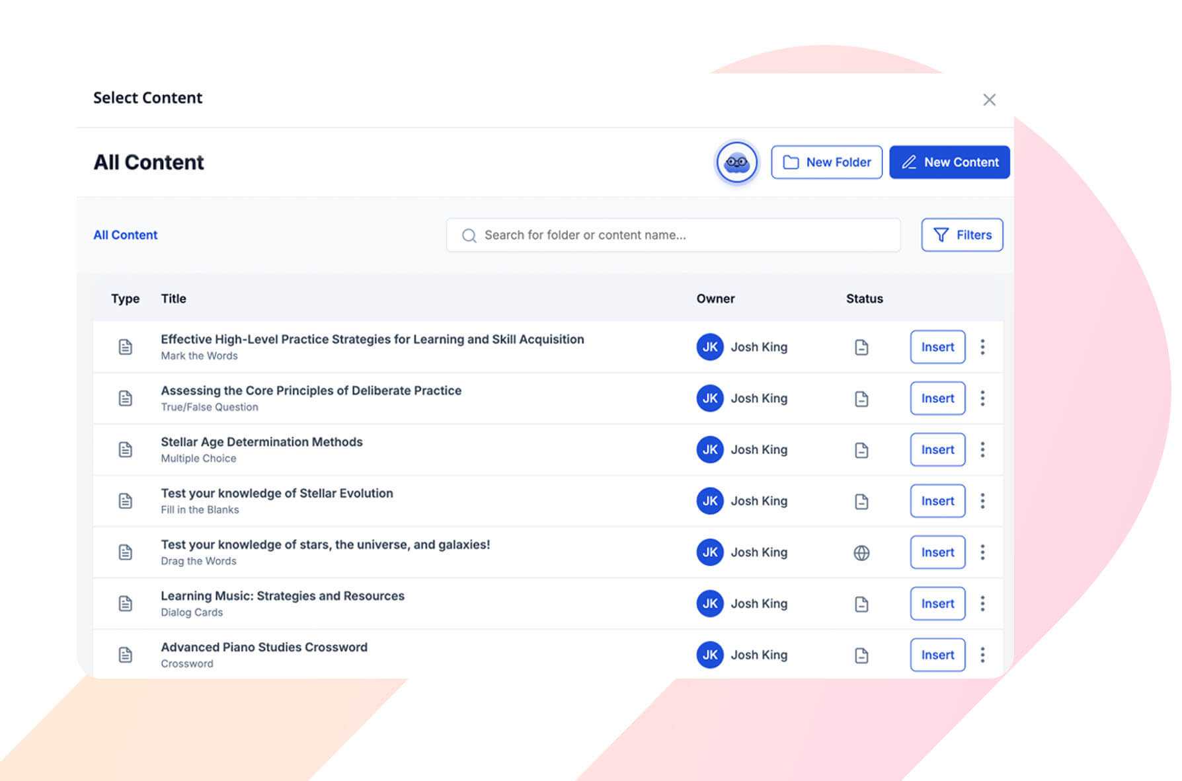Image resolution: width=1182 pixels, height=781 pixels.
Task: Click the file type icon beside Advanced Piano Studies Crossword
Action: pos(126,654)
